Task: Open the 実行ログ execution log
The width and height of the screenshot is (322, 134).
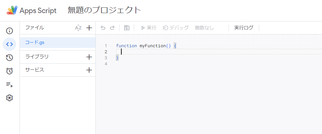Action: (244, 28)
